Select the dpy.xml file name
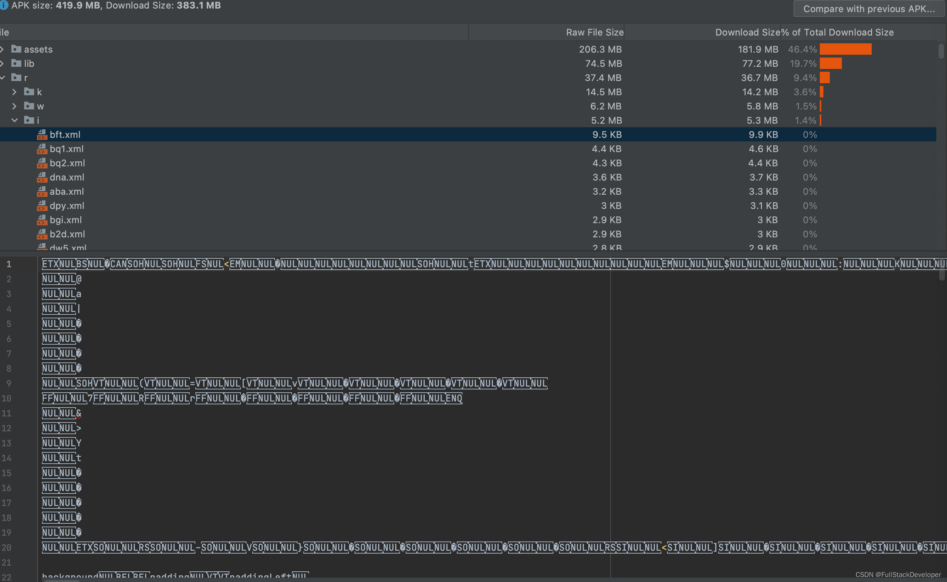The width and height of the screenshot is (947, 582). (67, 206)
